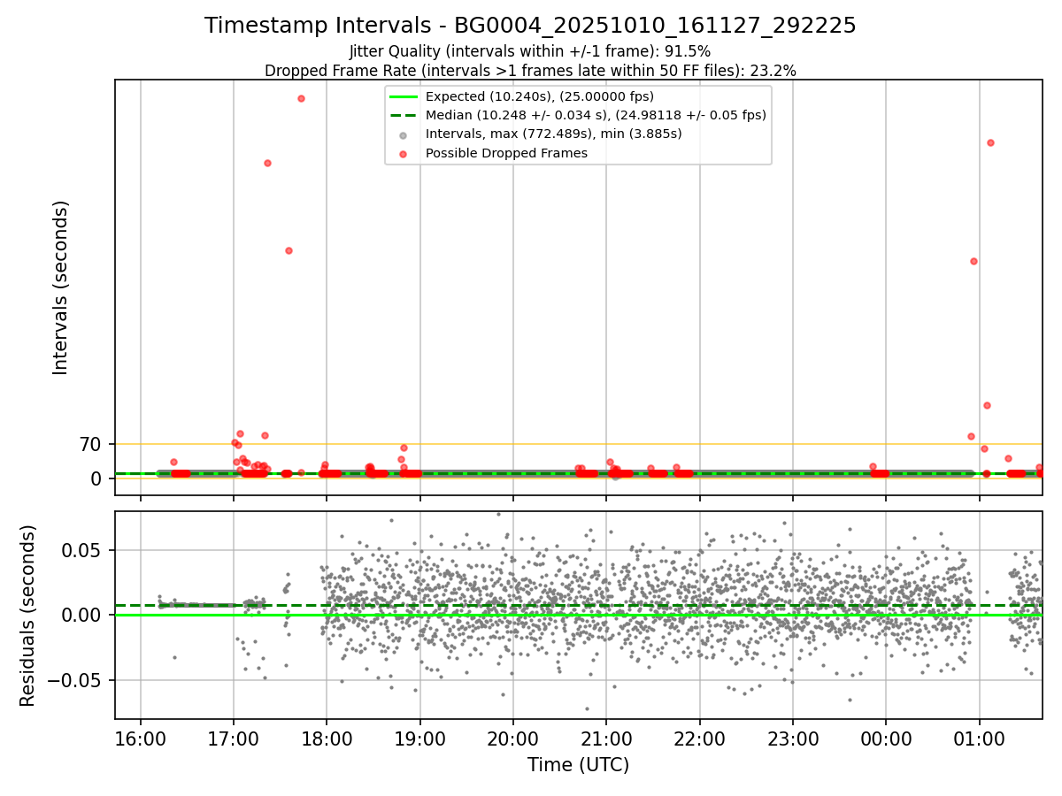Click the dashed Median line sample in legend

click(403, 115)
